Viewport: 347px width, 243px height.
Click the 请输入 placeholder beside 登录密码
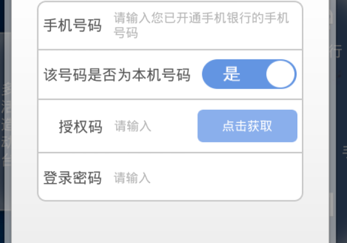132,178
